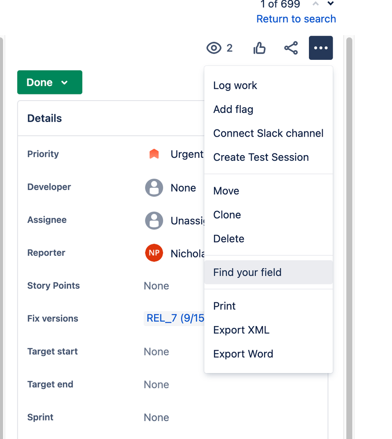
Task: Go to previous issue with up chevron
Action: [x=316, y=4]
